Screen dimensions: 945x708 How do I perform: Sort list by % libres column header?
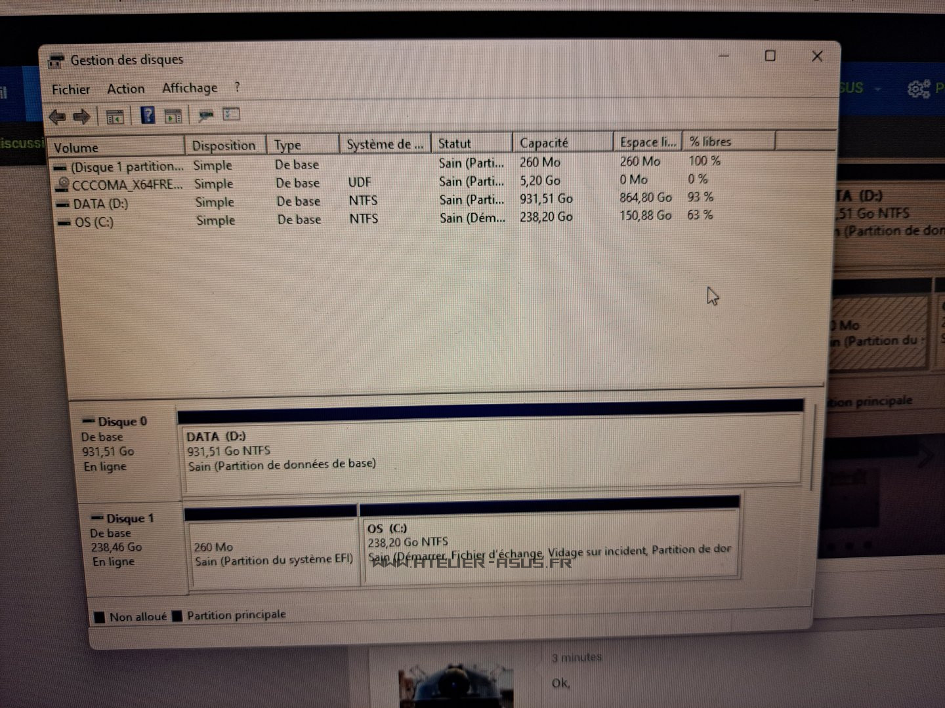(x=710, y=142)
